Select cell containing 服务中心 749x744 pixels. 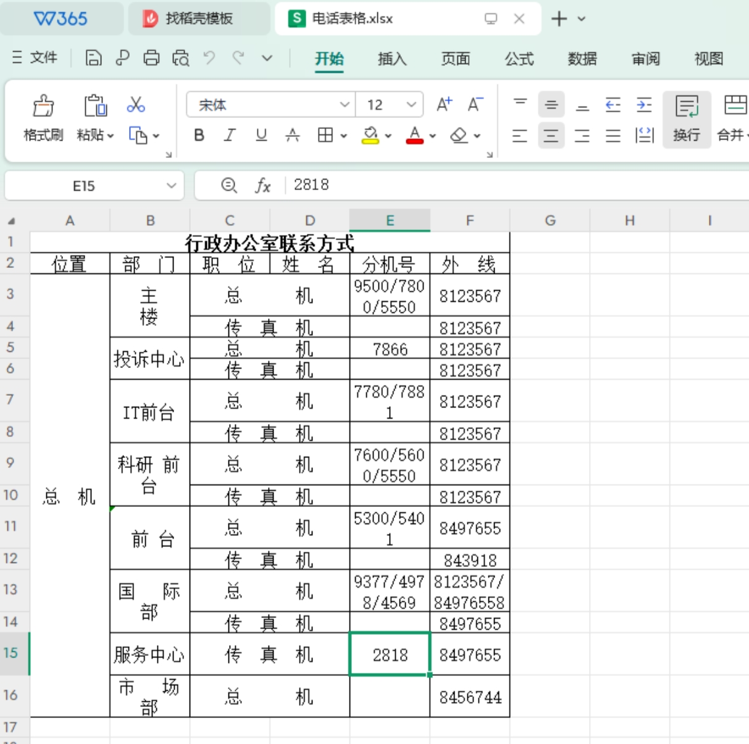click(149, 654)
